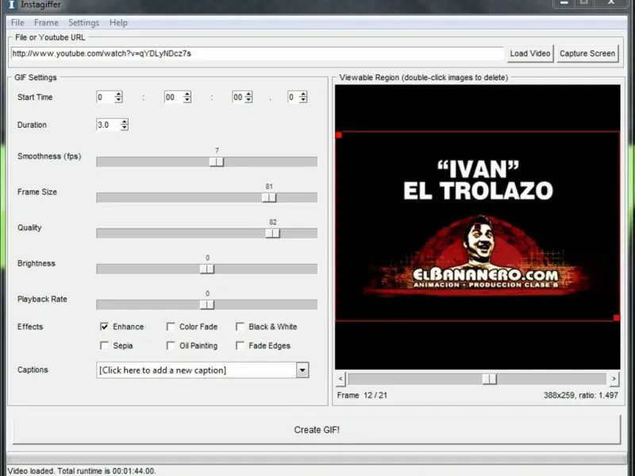This screenshot has height=476, width=635.
Task: Enable the Fade Edges checkbox
Action: [x=241, y=346]
